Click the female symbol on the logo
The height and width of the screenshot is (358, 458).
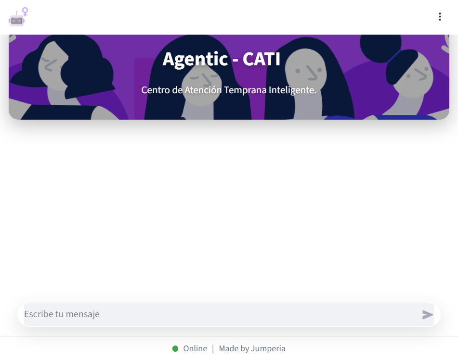pos(25,12)
